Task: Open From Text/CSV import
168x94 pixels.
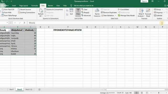Action: 8,9
